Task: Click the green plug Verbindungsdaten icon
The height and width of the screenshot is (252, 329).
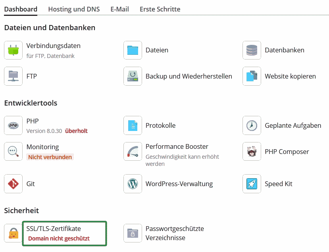Action: coord(13,50)
